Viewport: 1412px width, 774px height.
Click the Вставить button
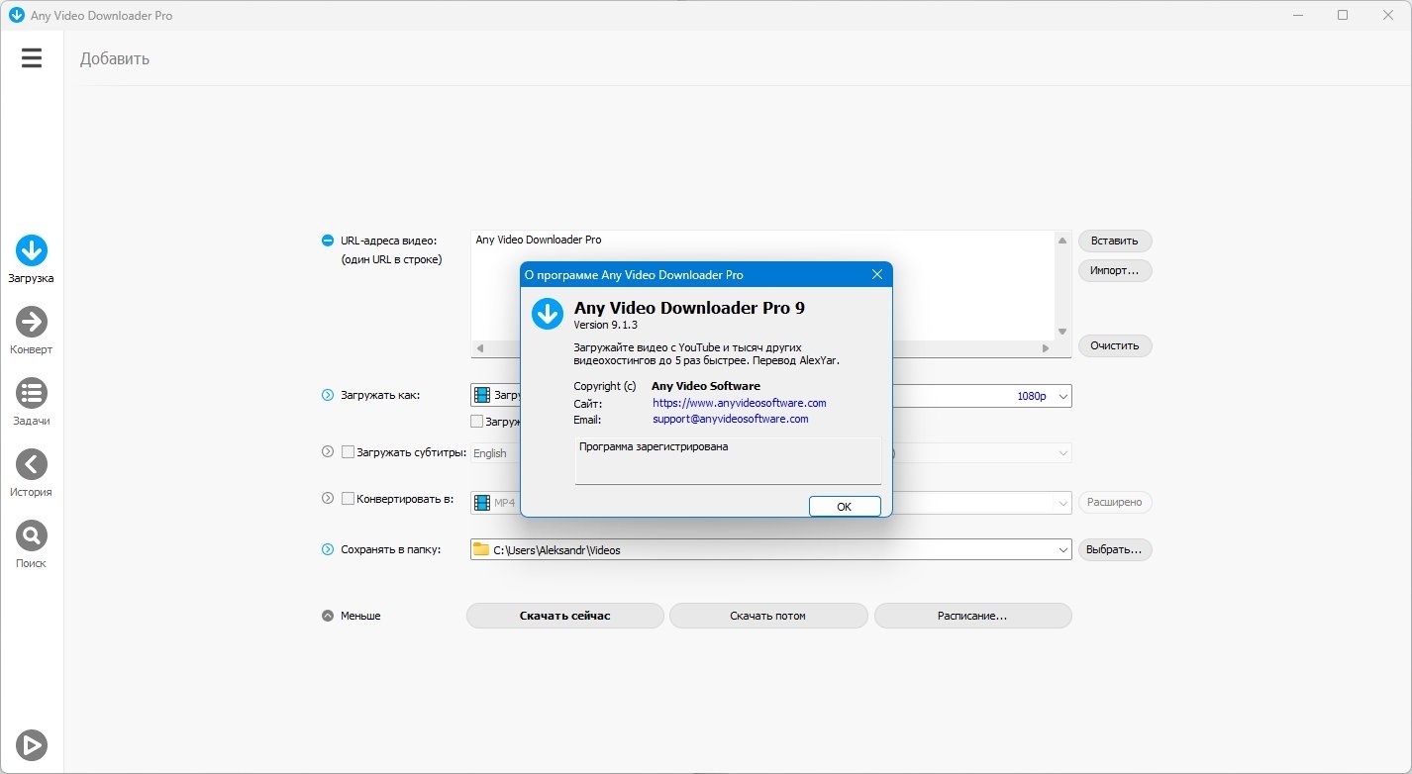pos(1115,241)
